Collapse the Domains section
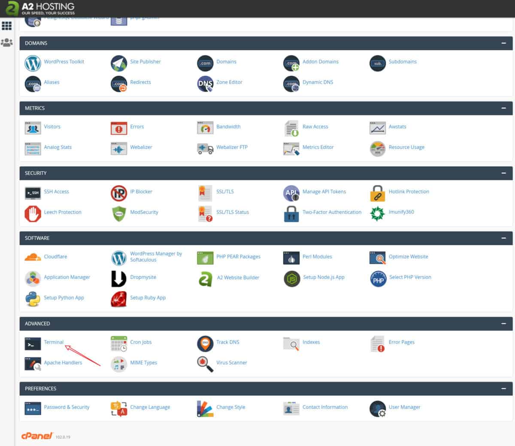This screenshot has height=446, width=515. [503, 43]
